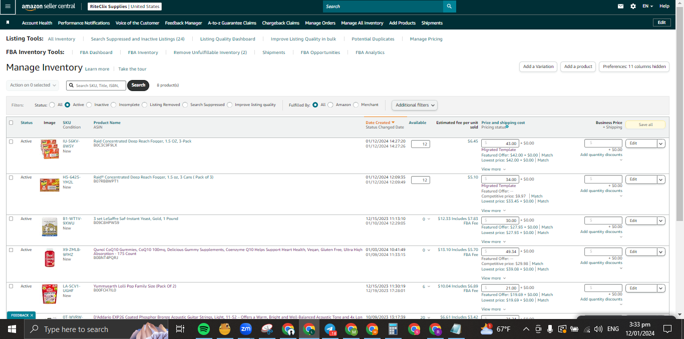Switch to Listing Quality Dashboard tab

click(227, 39)
